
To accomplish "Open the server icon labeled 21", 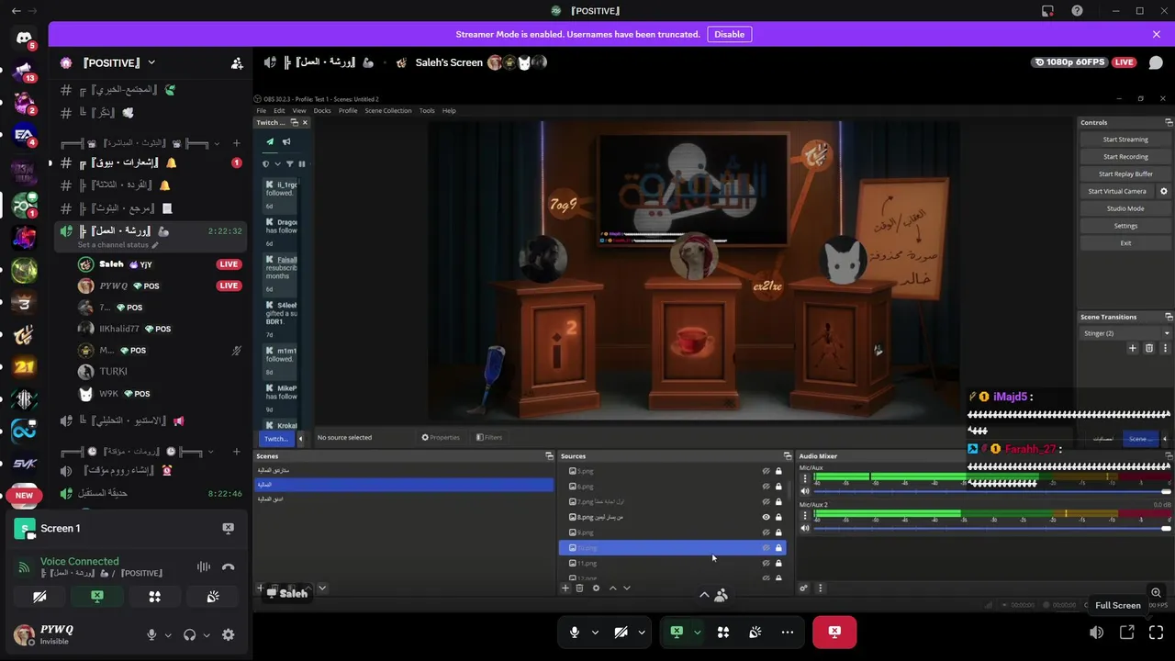I will tap(24, 366).
